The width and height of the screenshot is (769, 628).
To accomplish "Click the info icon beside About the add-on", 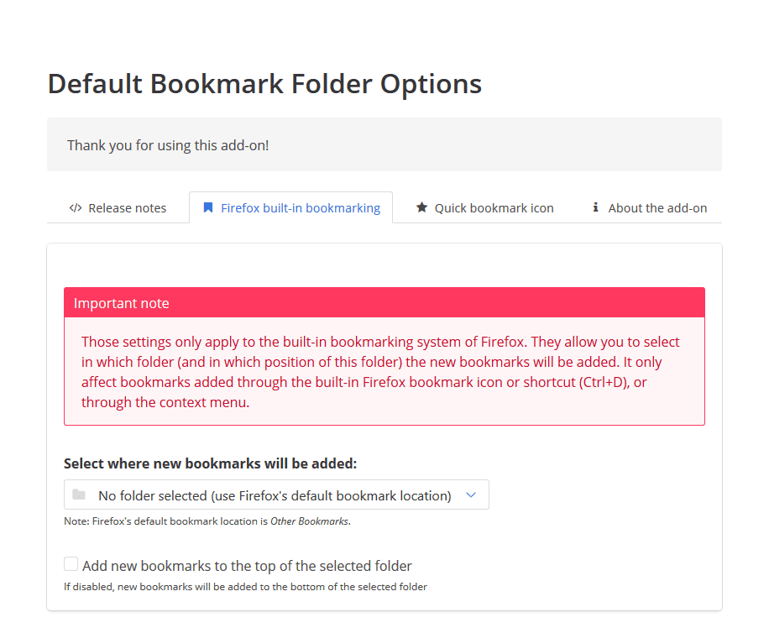I will pos(595,207).
